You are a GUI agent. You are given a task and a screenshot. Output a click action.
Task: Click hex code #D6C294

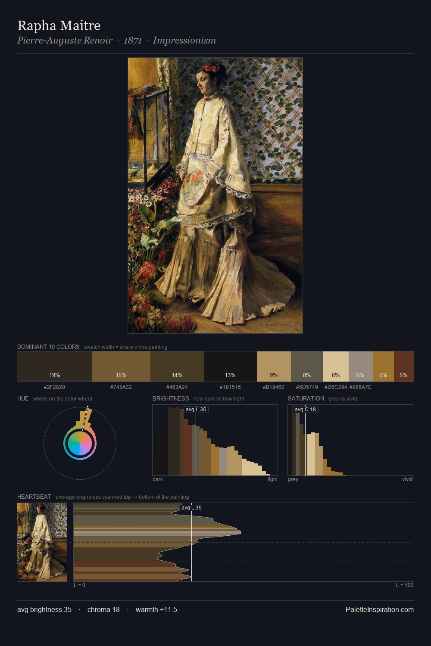click(336, 387)
